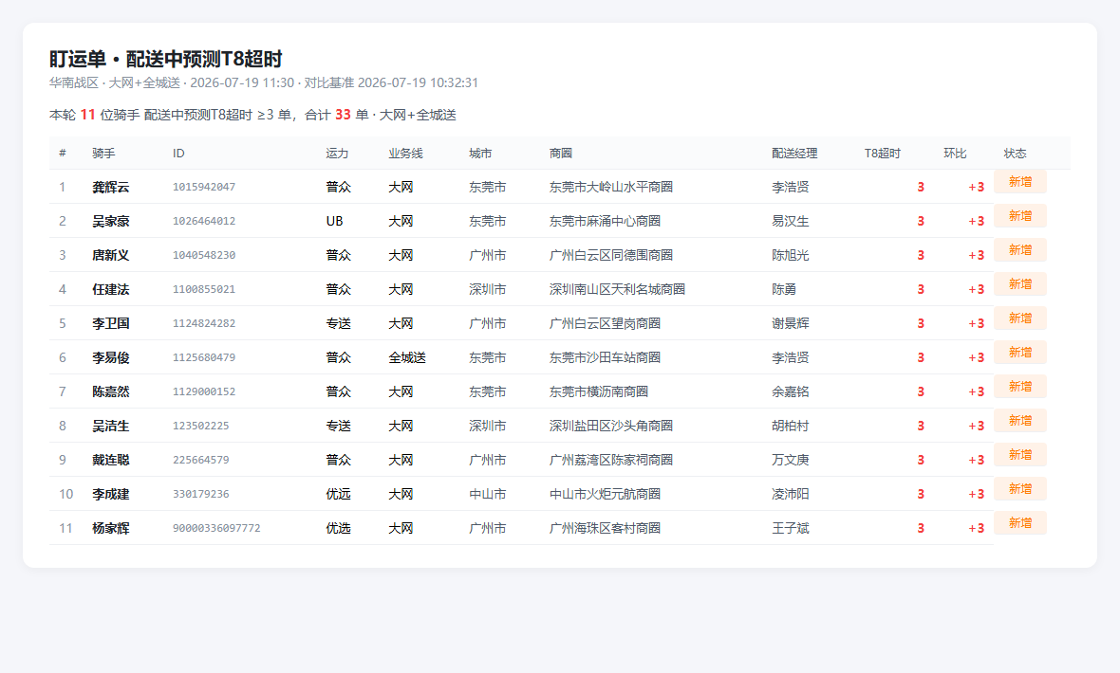Click the UB capacity cell for 吴家豪

point(334,221)
